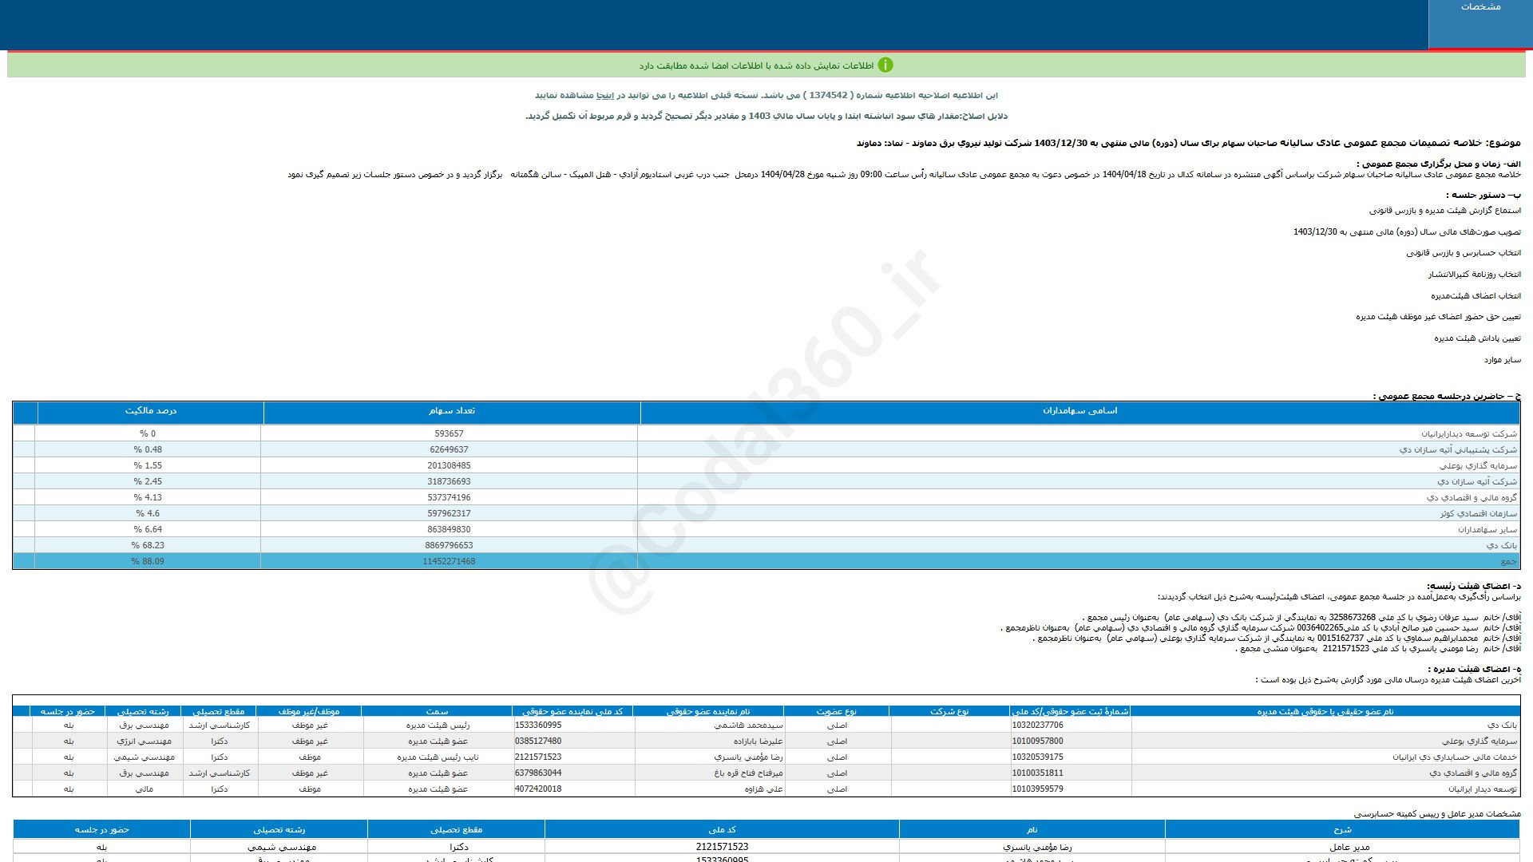Image resolution: width=1533 pixels, height=862 pixels.
Task: Select the representative name سیدمحمد هاشمی
Action: tap(748, 726)
